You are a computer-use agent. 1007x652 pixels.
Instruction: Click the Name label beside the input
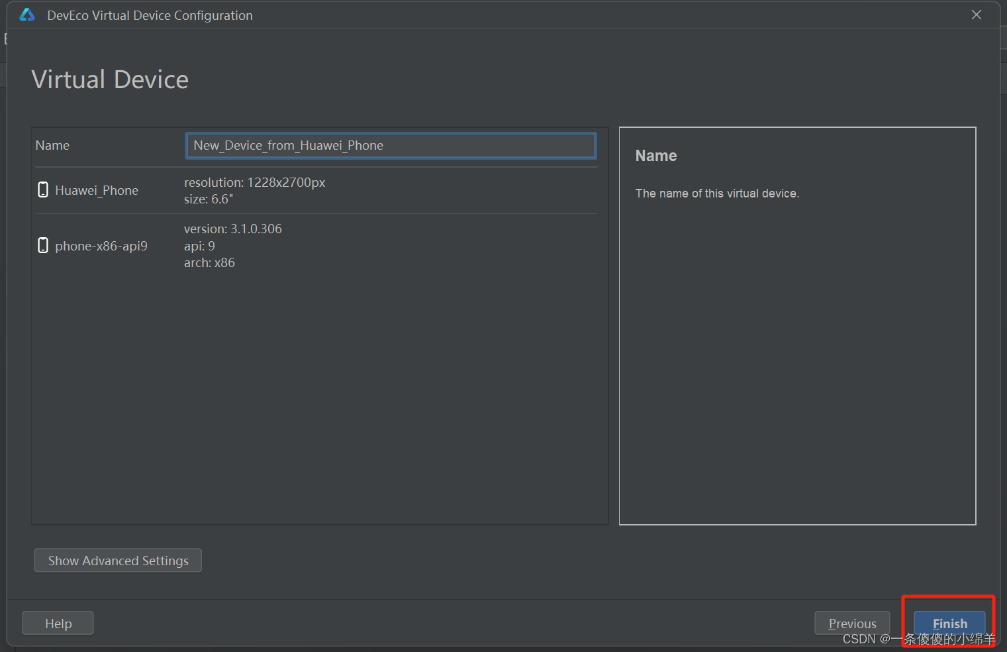[x=52, y=145]
